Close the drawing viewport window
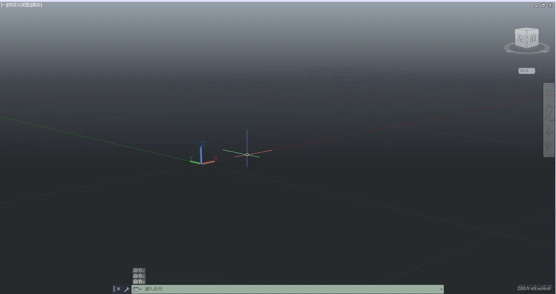 pyautogui.click(x=550, y=5)
